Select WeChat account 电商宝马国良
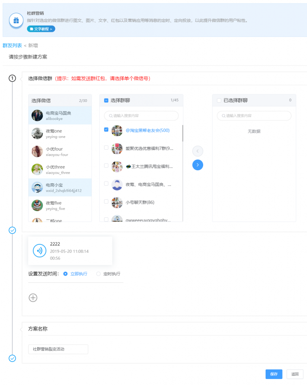 click(x=60, y=115)
